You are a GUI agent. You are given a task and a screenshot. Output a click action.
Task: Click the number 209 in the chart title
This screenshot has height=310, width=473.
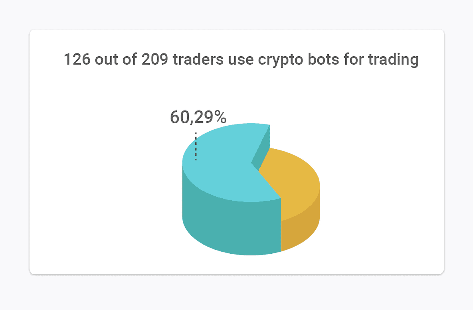point(155,59)
